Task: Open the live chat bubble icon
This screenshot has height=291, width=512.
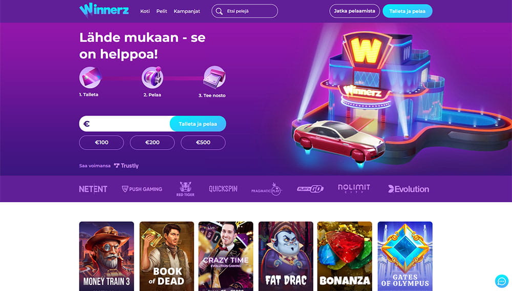Action: click(x=502, y=281)
